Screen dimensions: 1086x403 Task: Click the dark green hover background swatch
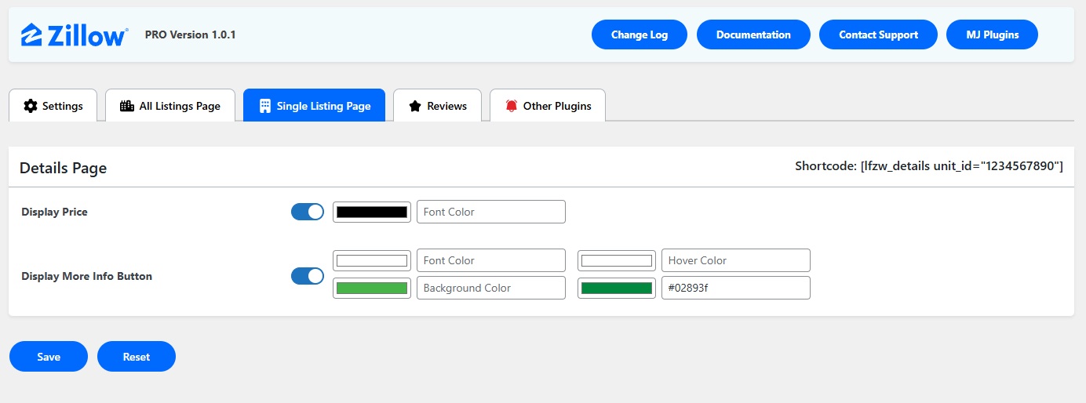coord(617,288)
